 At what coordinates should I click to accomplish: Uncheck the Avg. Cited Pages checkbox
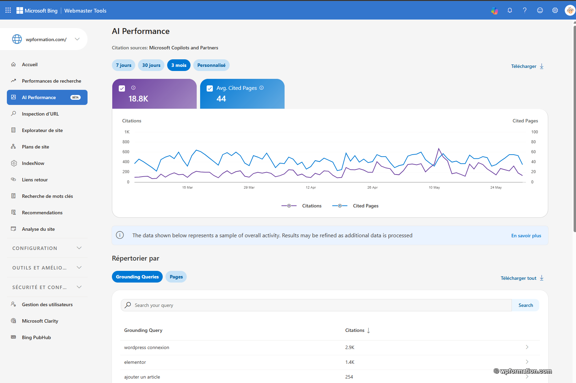pyautogui.click(x=210, y=88)
